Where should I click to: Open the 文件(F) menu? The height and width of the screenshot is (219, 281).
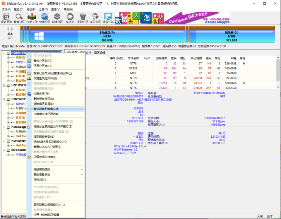click(x=6, y=9)
